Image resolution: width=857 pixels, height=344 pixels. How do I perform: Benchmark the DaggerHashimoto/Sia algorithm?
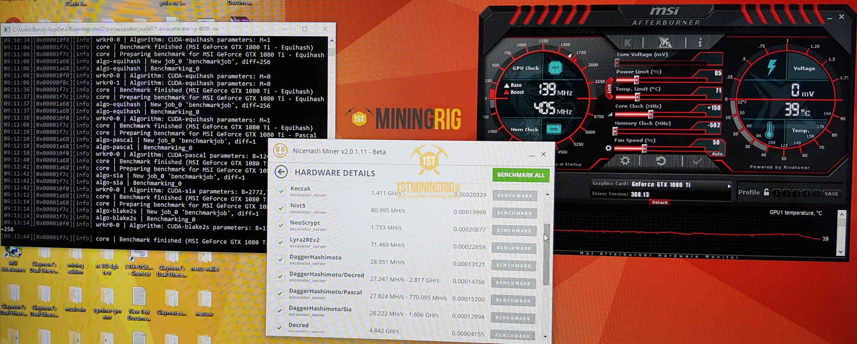coord(512,318)
